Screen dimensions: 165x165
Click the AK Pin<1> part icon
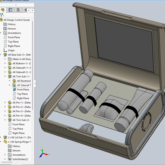pos(10,103)
